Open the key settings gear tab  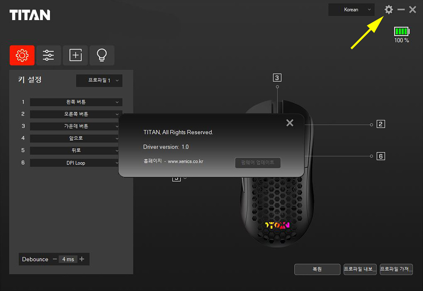(22, 55)
